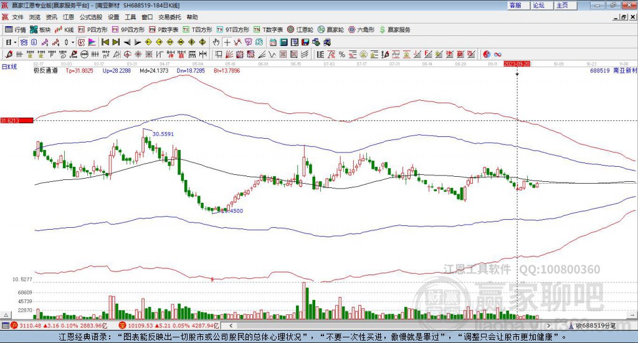The height and width of the screenshot is (343, 638).
Task: Open the 浏览 menu
Action: [x=35, y=17]
